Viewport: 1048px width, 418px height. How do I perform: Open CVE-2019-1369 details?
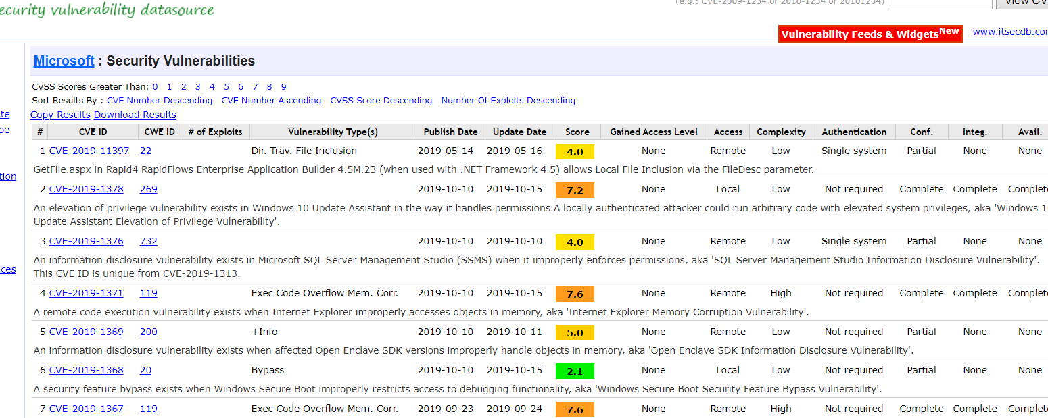[x=87, y=332]
